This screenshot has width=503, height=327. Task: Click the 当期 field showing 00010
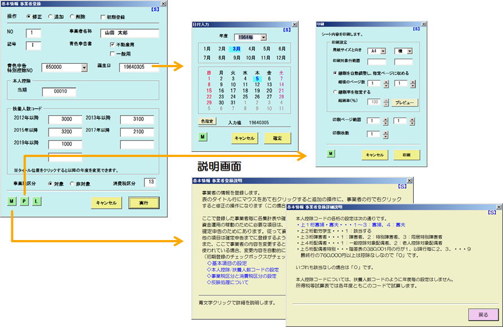click(59, 92)
